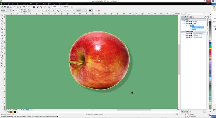This screenshot has height=118, width=216.
Task: Click the red swatch in document palette
Action: [11, 112]
